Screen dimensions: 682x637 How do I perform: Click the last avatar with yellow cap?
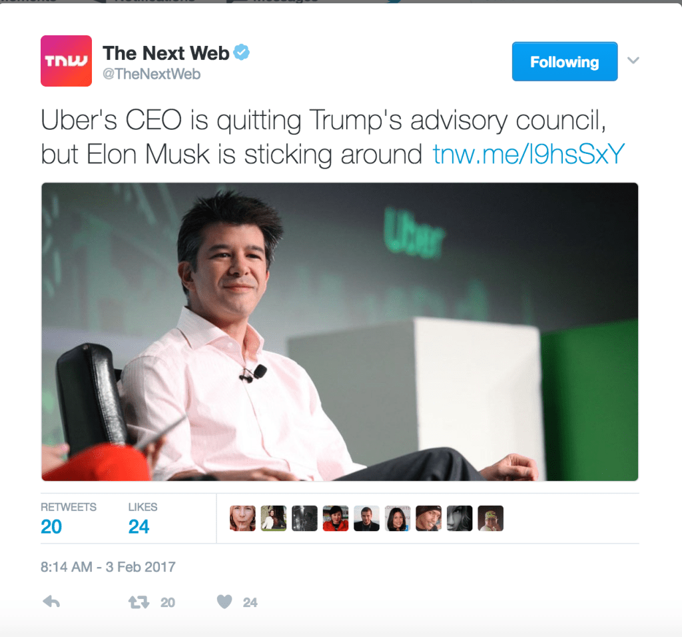[491, 518]
